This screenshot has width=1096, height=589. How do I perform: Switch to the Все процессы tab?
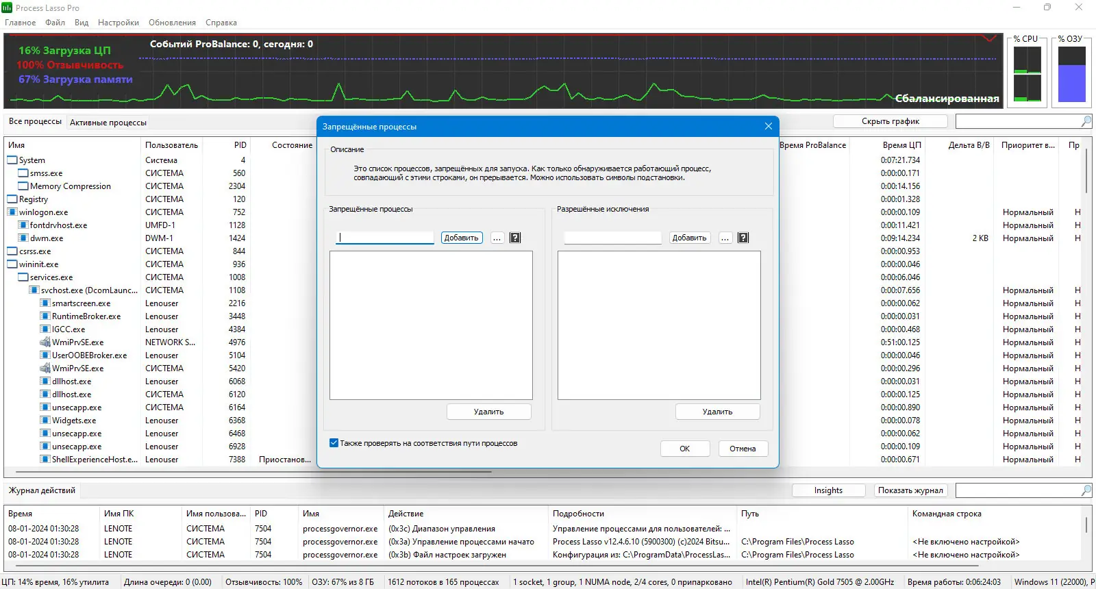35,122
